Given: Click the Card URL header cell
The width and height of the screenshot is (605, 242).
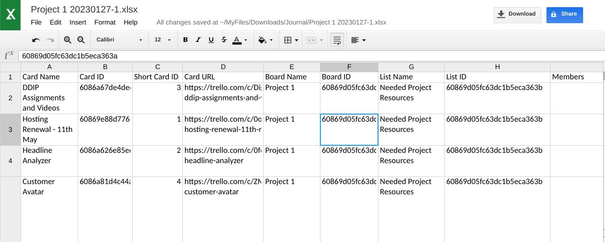Looking at the screenshot, I should 223,77.
